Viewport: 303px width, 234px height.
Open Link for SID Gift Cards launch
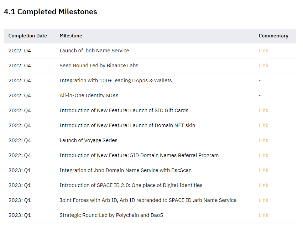pyautogui.click(x=263, y=110)
